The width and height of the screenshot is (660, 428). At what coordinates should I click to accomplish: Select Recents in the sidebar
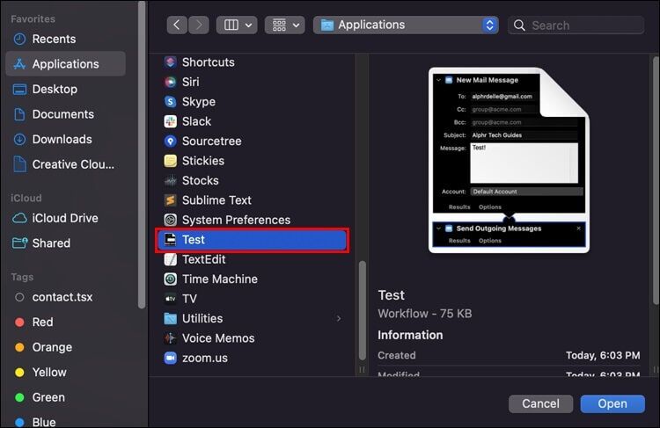coord(66,39)
